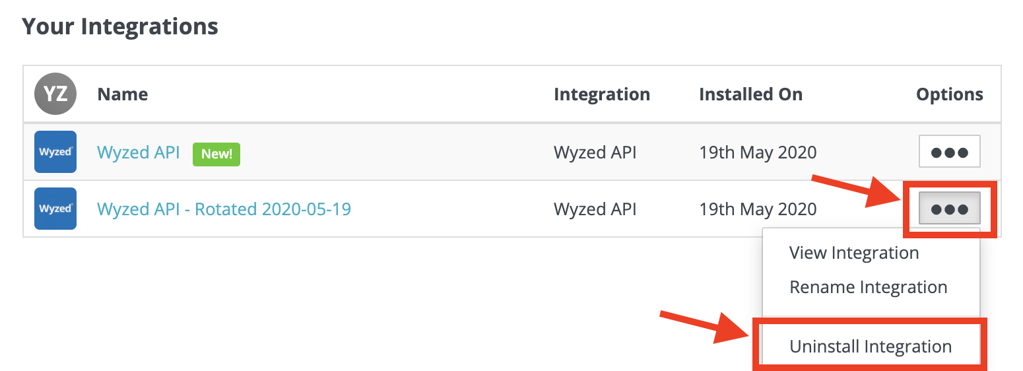
Task: Click the Options column header
Action: coord(950,94)
